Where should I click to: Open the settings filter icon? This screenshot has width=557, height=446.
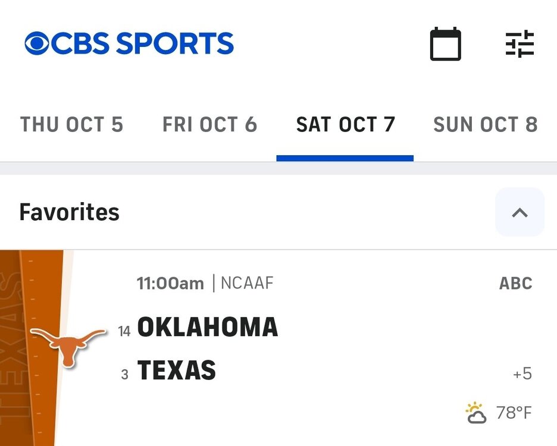(x=520, y=43)
